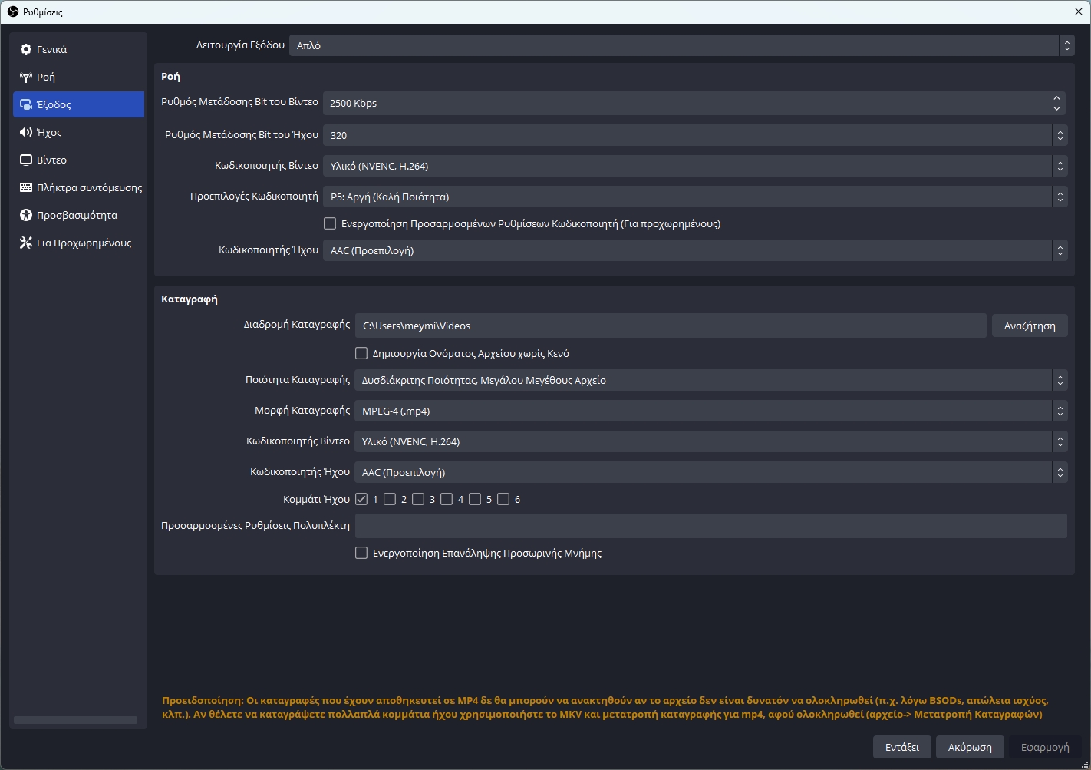Enable custom encoder settings checkbox
Viewport: 1091px width, 770px height.
(330, 223)
